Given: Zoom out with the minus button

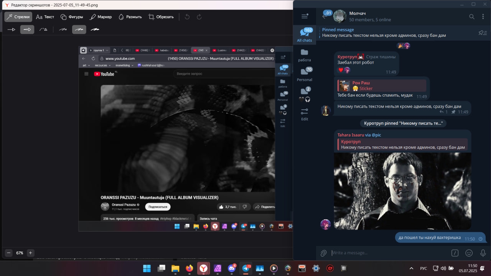Looking at the screenshot, I should pos(8,253).
